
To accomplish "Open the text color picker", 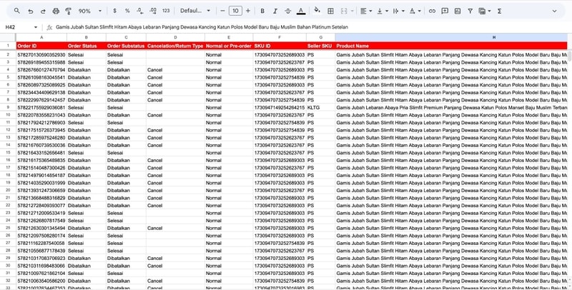I will click(x=300, y=11).
